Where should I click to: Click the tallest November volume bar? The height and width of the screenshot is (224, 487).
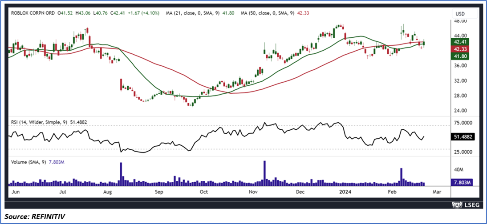pyautogui.click(x=264, y=173)
